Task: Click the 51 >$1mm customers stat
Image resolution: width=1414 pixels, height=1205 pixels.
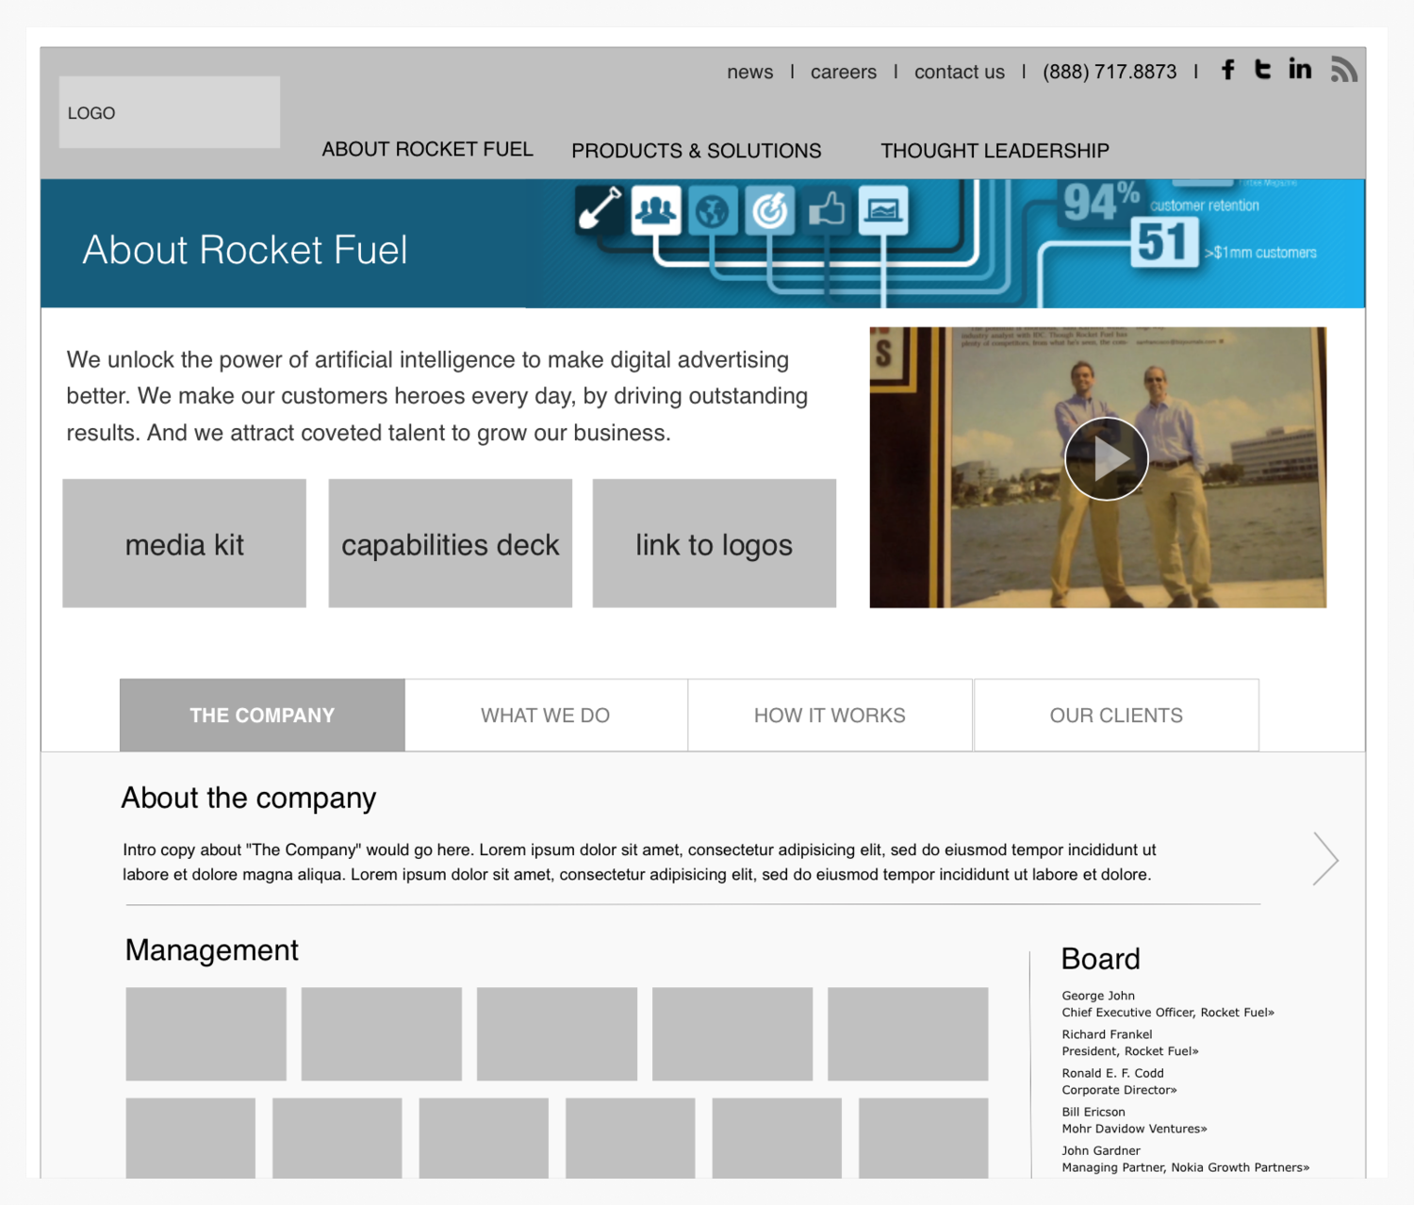Action: (x=1225, y=243)
